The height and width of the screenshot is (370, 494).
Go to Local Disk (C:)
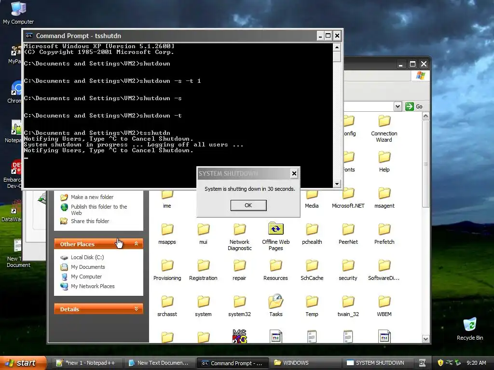pyautogui.click(x=87, y=257)
